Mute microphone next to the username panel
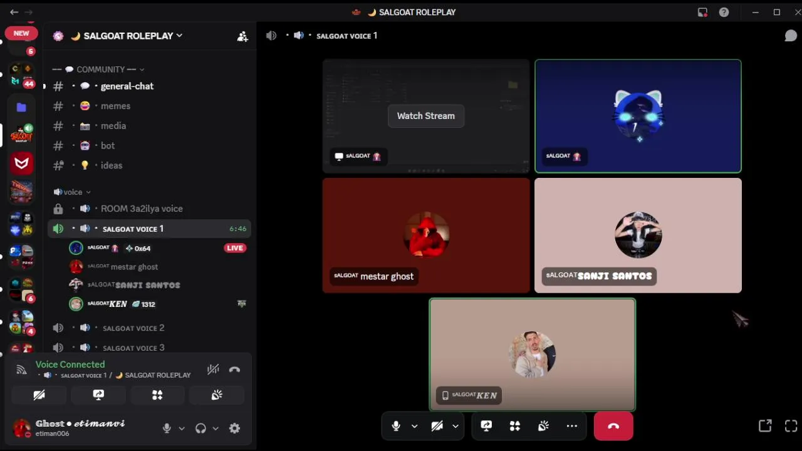 pos(167,428)
